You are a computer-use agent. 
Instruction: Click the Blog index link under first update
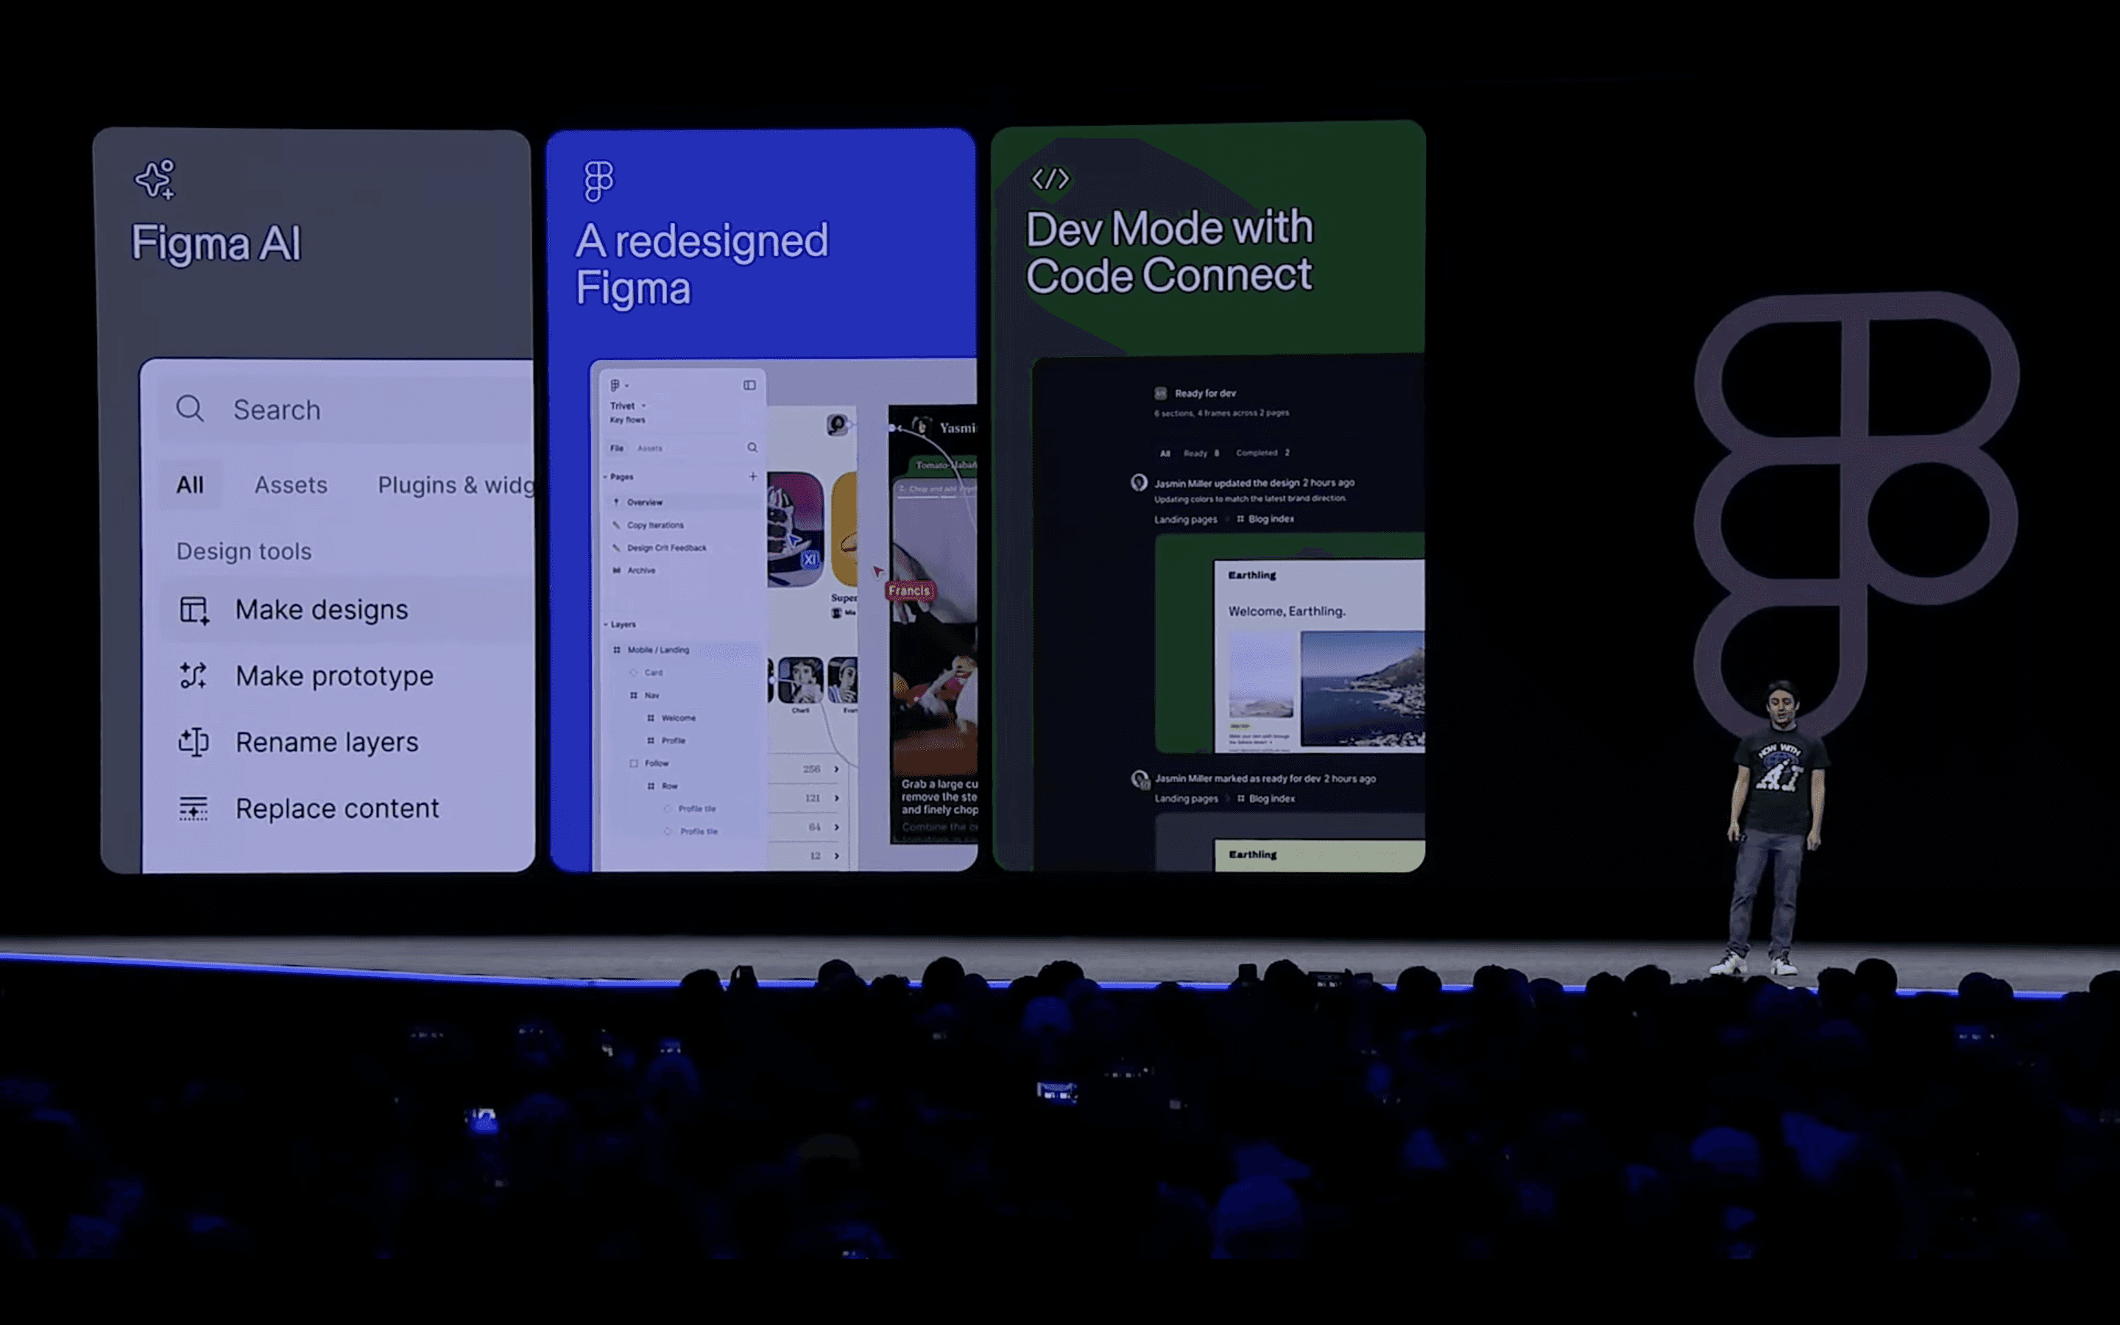point(1271,519)
